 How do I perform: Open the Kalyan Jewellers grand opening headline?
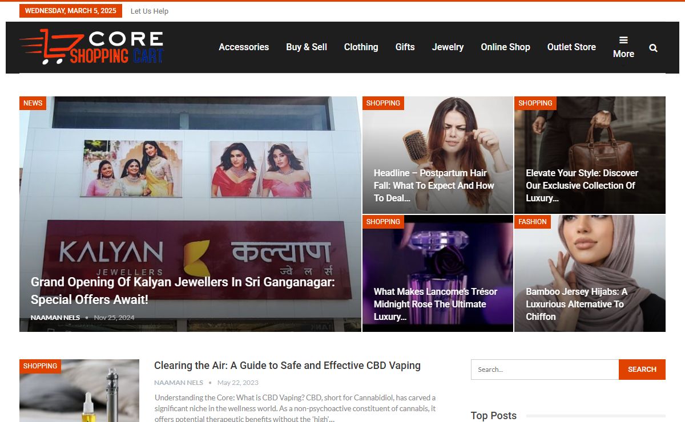click(183, 291)
